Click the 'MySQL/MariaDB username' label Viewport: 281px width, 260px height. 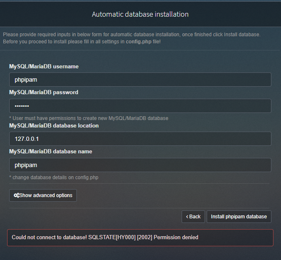coord(44,67)
